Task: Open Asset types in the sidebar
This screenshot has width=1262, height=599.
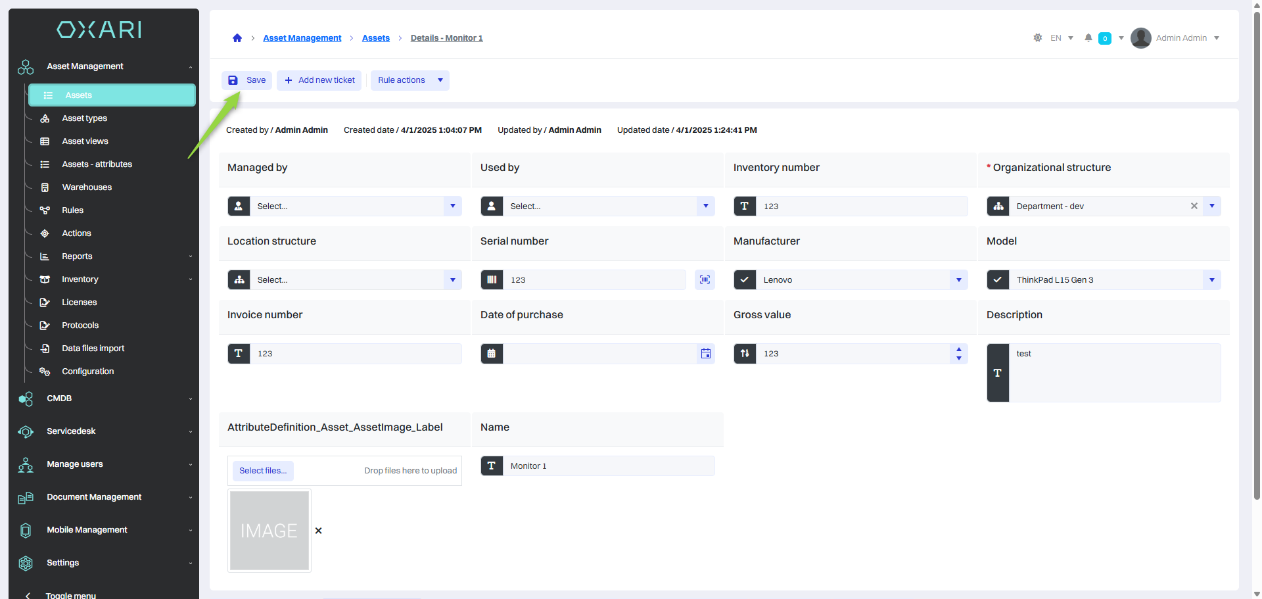Action: point(85,118)
